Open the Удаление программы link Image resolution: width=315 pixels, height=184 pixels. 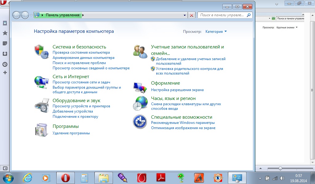(x=71, y=133)
